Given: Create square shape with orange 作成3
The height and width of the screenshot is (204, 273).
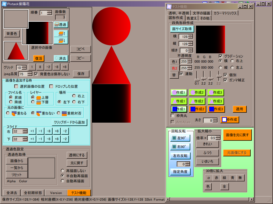Looking at the screenshot, I should (216, 109).
